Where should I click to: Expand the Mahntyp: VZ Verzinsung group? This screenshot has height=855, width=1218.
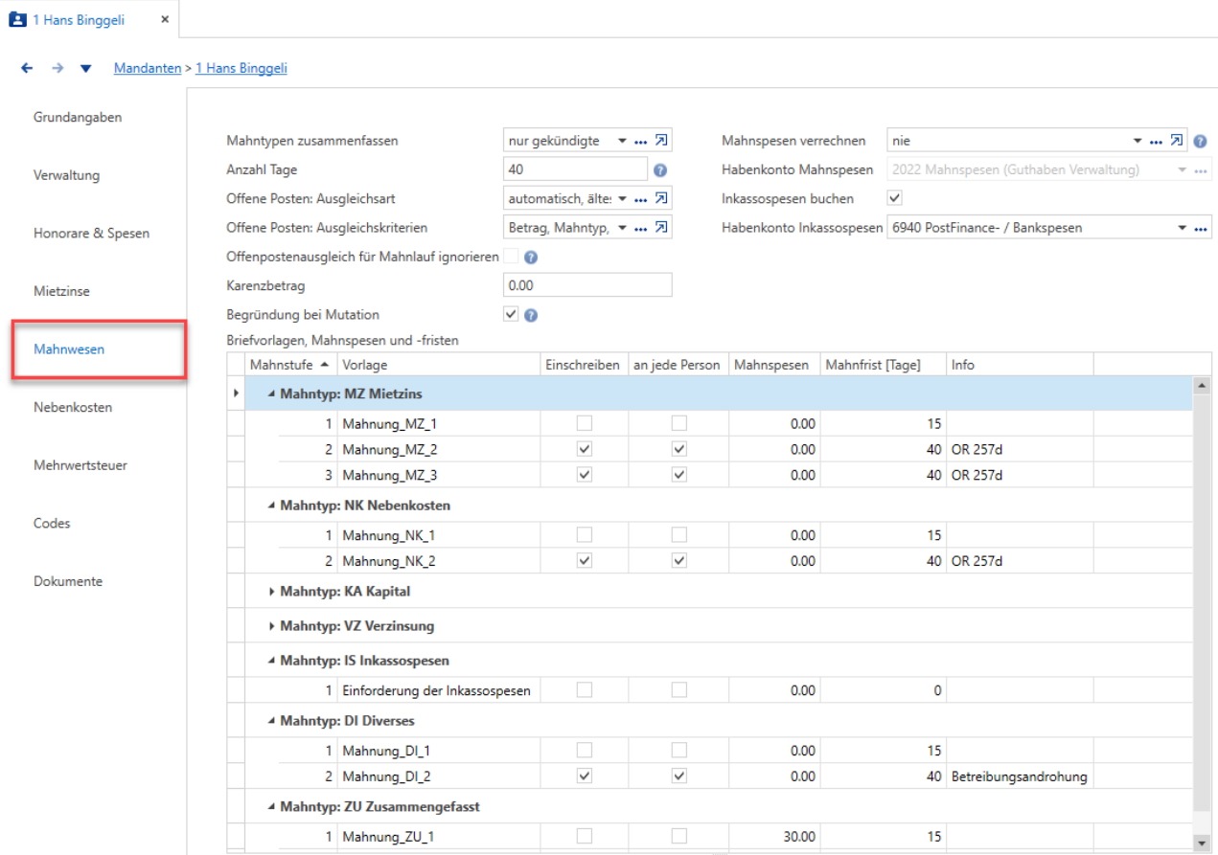coord(271,626)
